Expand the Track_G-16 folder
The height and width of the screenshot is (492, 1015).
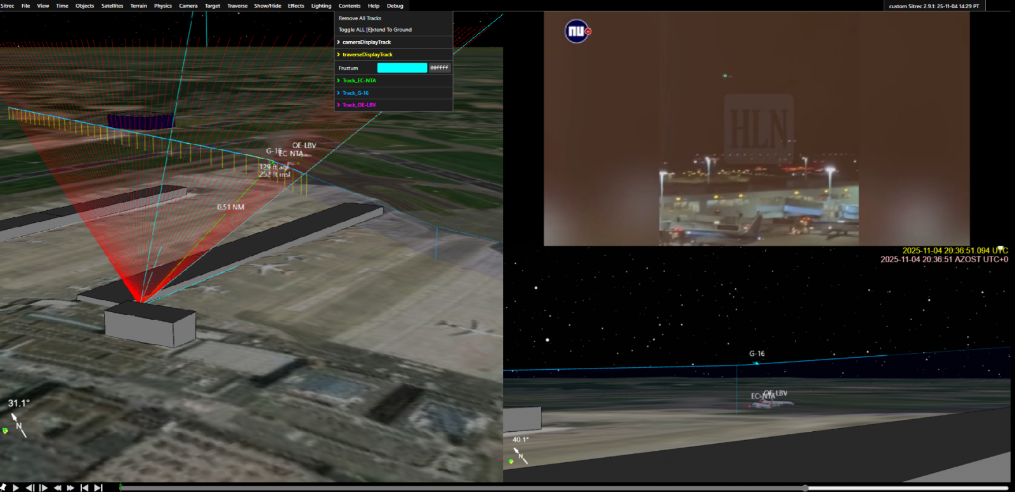(x=355, y=93)
